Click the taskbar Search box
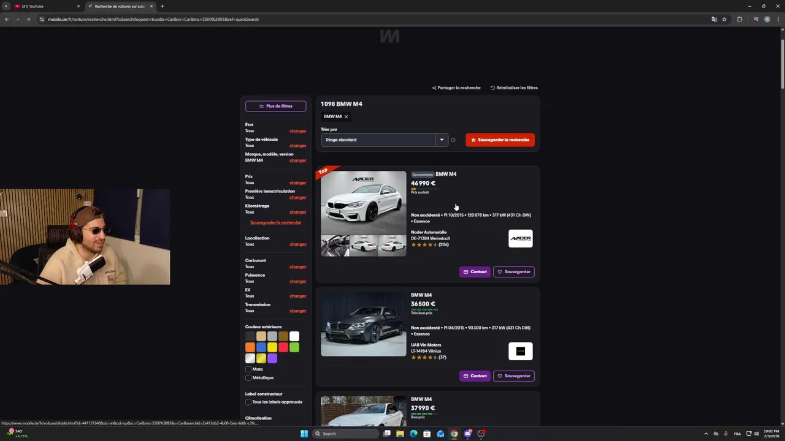Viewport: 785px width, 441px height. click(345, 434)
